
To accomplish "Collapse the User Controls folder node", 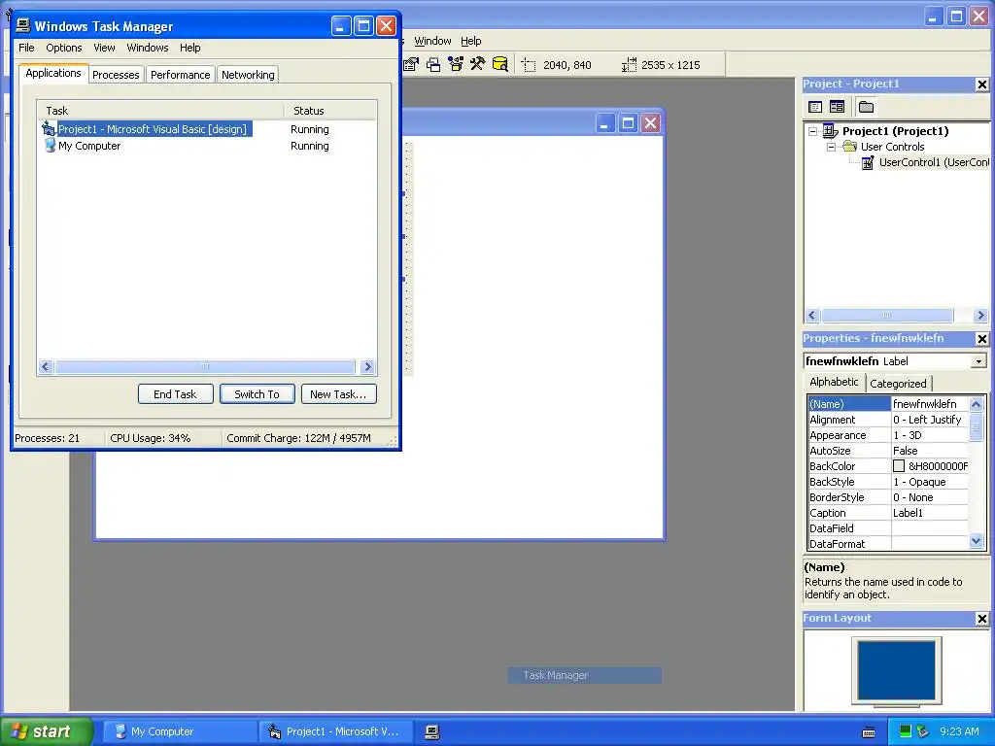I will coord(832,147).
